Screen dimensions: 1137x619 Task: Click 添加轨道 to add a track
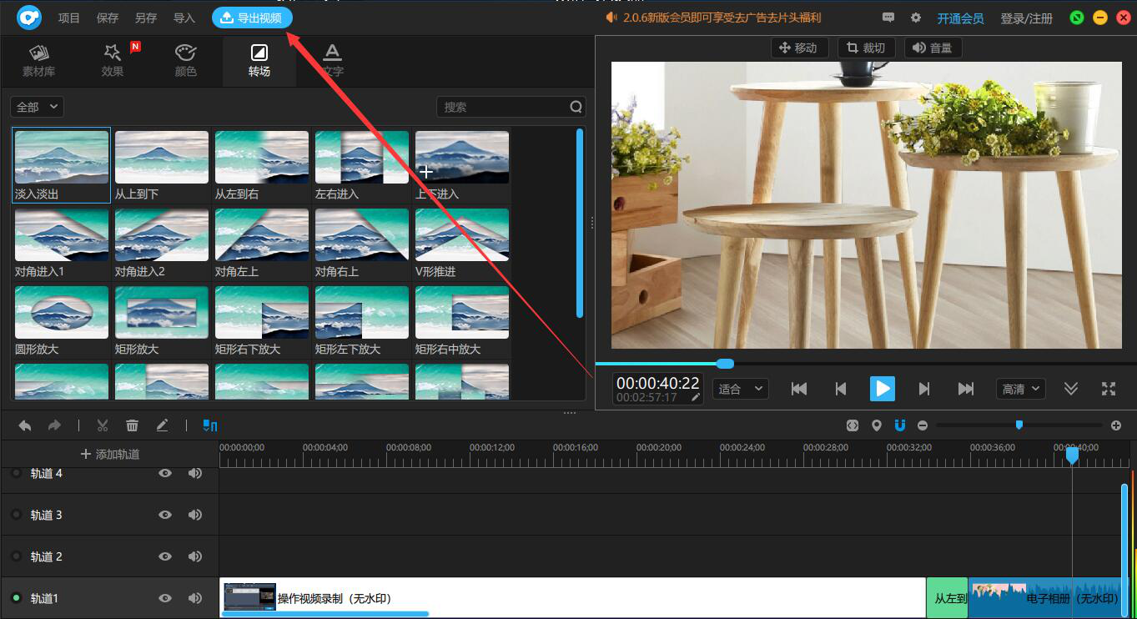pyautogui.click(x=110, y=454)
